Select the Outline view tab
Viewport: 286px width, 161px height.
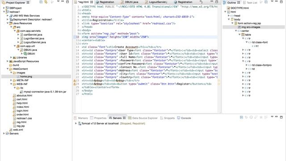click(231, 3)
